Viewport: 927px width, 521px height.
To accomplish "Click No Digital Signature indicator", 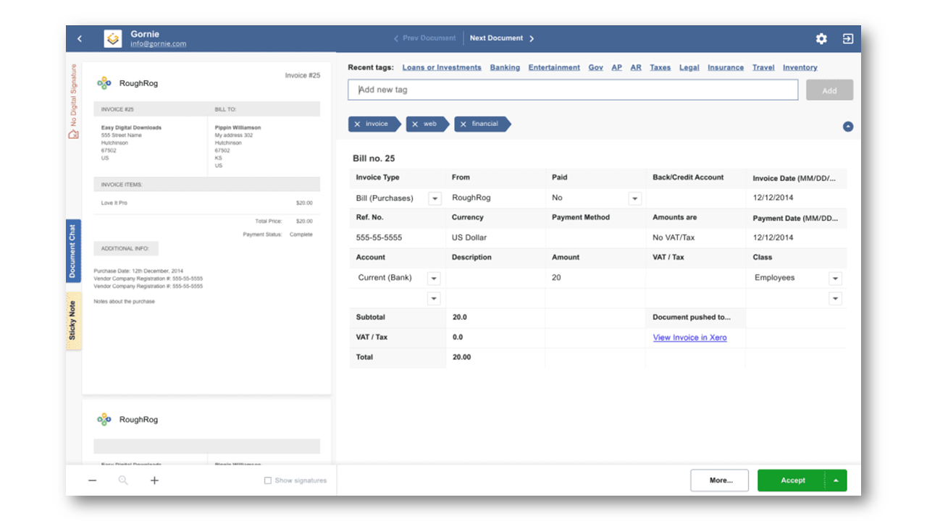I will [x=72, y=101].
